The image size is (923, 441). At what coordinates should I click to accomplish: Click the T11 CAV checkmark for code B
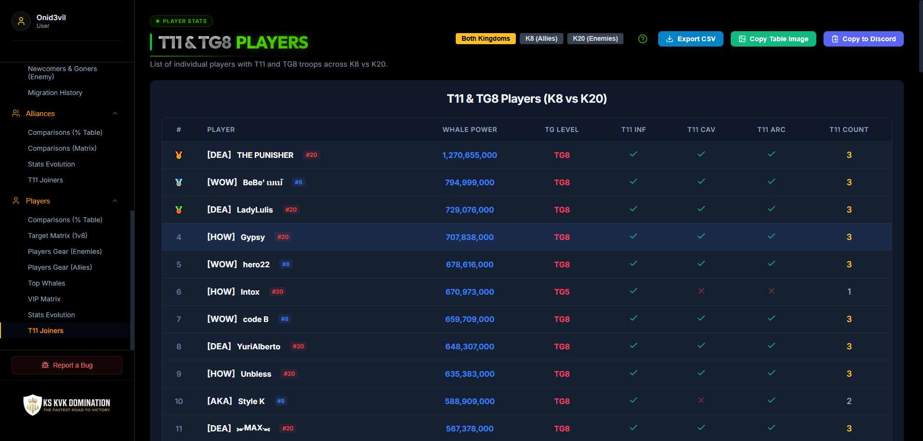coord(701,318)
